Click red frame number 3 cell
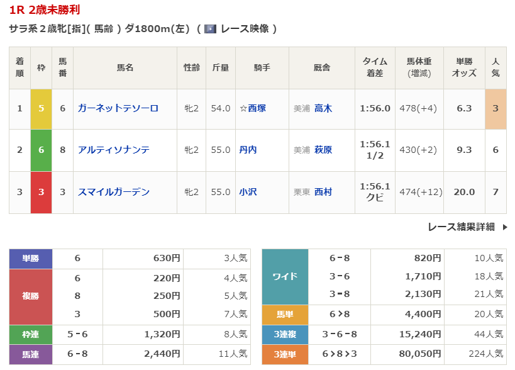 coord(41,192)
